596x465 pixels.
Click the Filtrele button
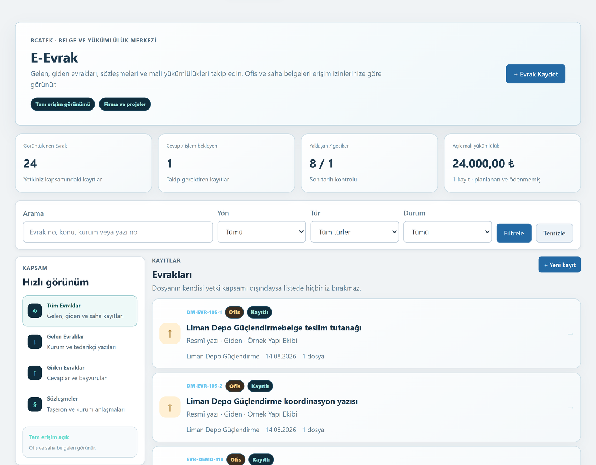pyautogui.click(x=514, y=233)
